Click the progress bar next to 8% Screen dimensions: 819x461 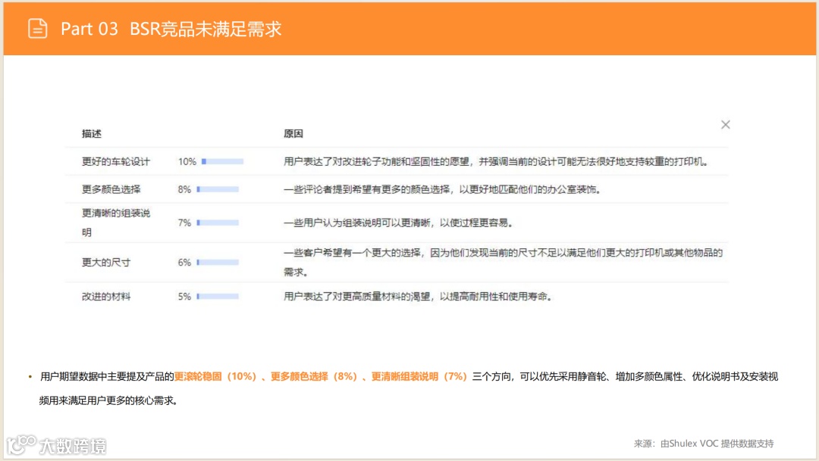pyautogui.click(x=218, y=189)
